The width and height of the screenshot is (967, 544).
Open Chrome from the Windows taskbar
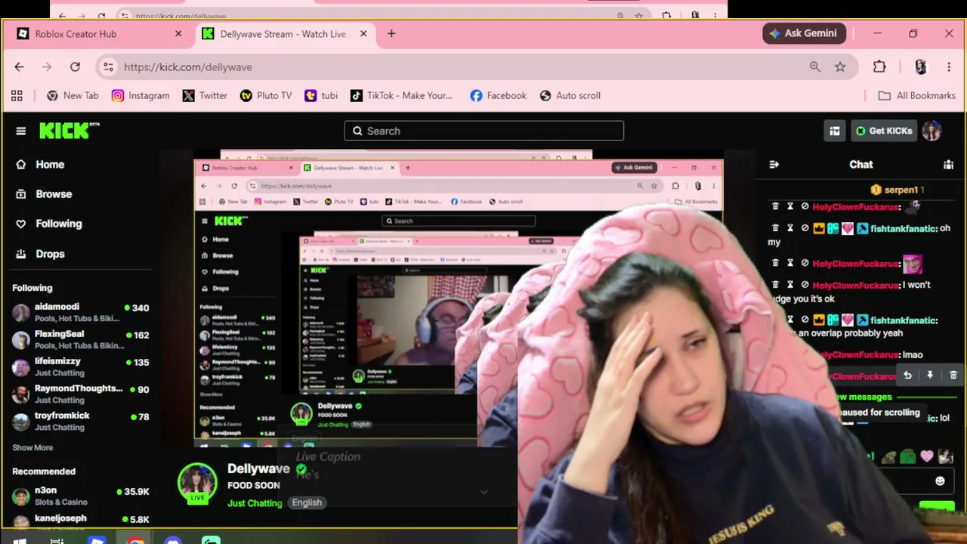click(x=135, y=540)
